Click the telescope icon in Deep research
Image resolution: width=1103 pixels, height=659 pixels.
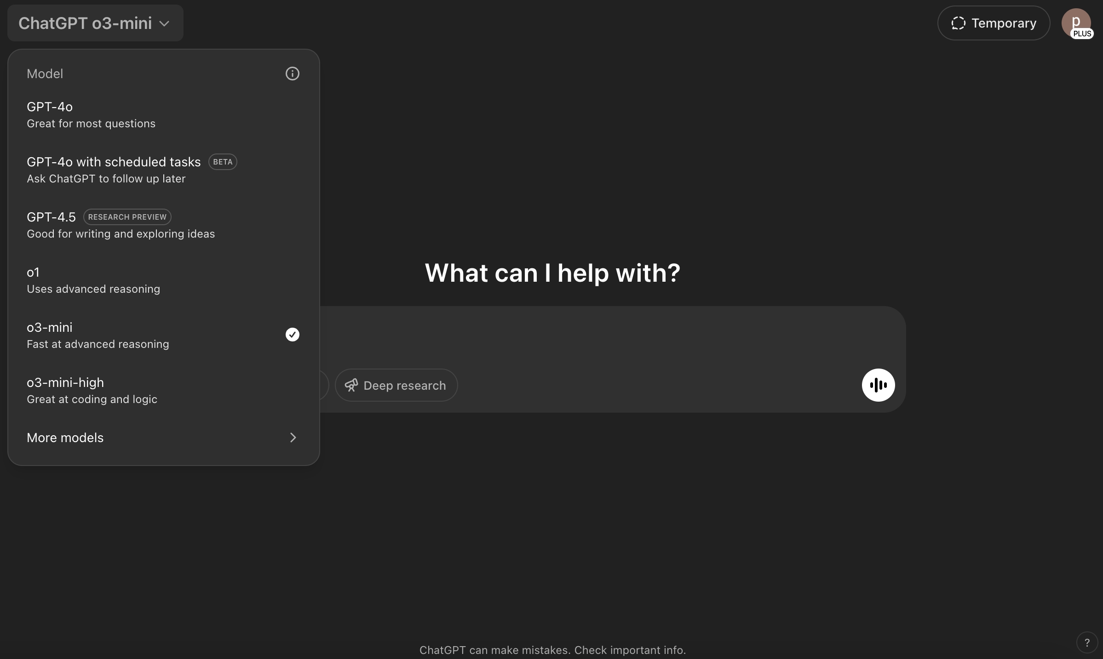point(351,385)
